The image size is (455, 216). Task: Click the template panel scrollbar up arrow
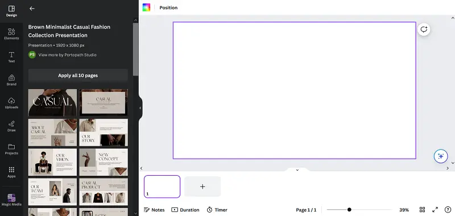point(136,20)
